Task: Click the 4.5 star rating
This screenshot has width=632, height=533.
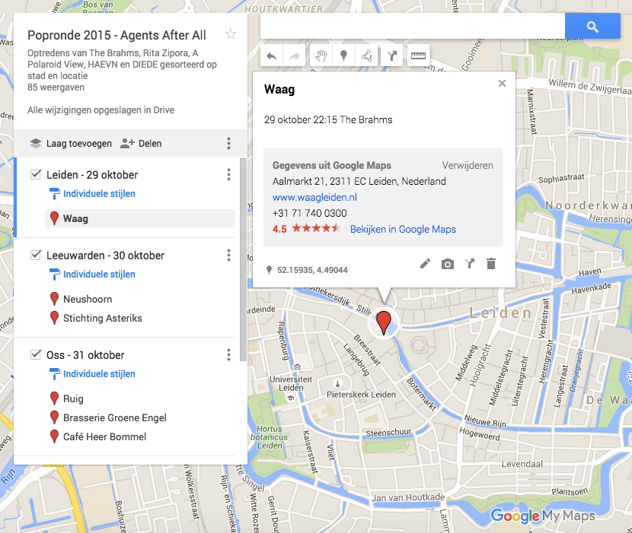Action: click(x=306, y=229)
